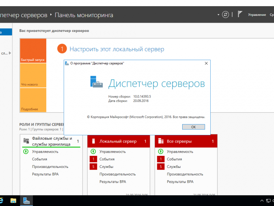The image size is (274, 206).
Task: Click События under file services
Action: click(x=39, y=159)
